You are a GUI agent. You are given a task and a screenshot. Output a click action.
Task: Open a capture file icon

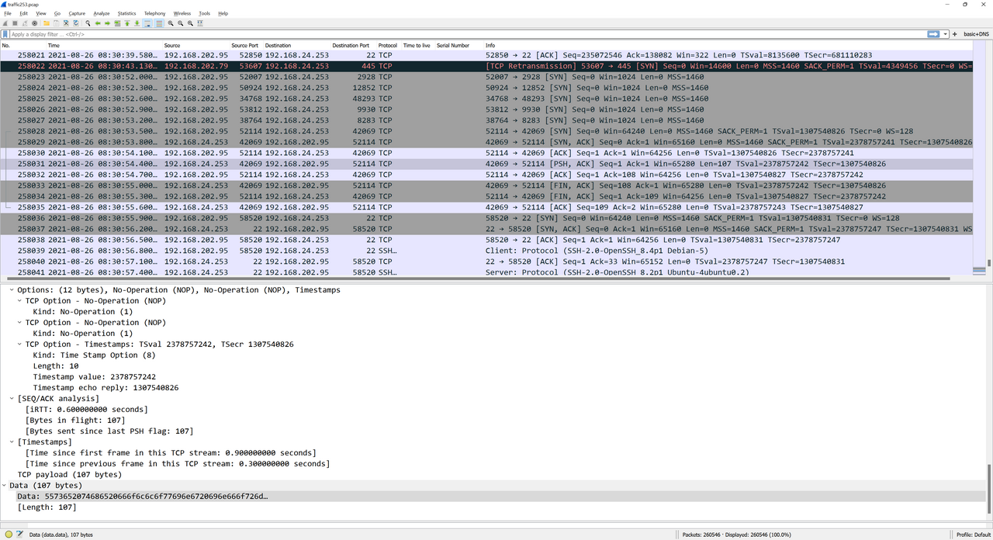pos(46,22)
